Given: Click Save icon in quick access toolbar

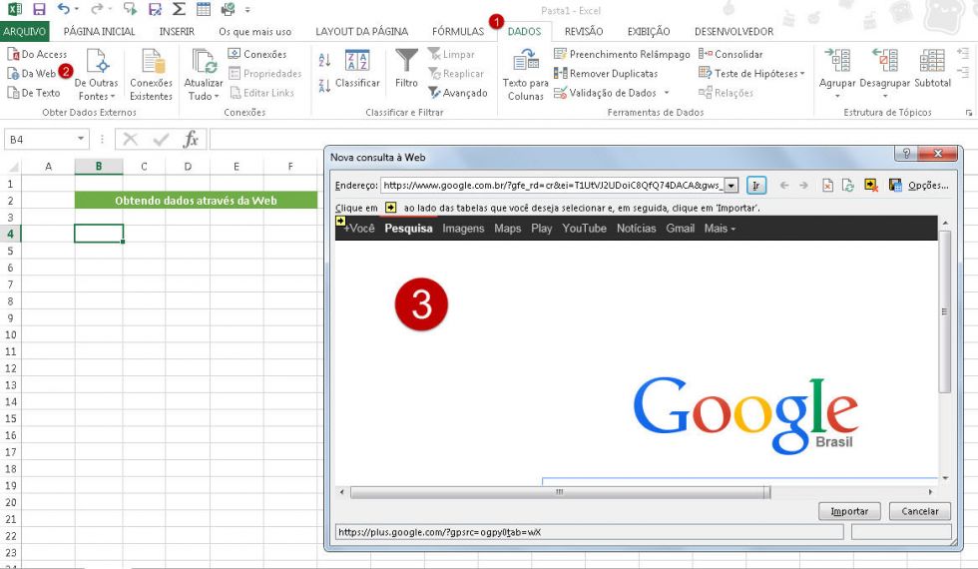Looking at the screenshot, I should [39, 9].
